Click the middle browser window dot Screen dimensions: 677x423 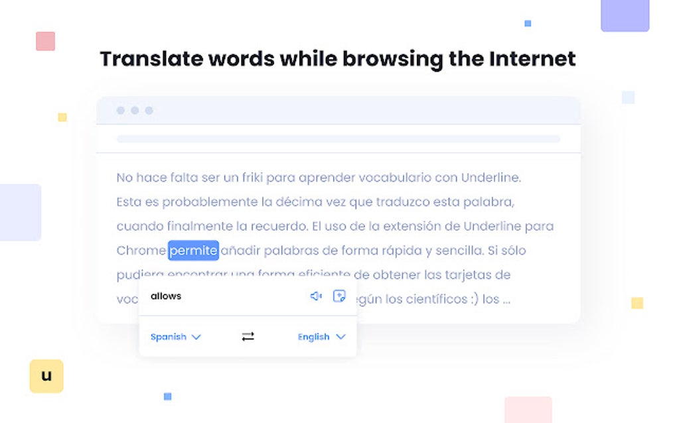135,110
